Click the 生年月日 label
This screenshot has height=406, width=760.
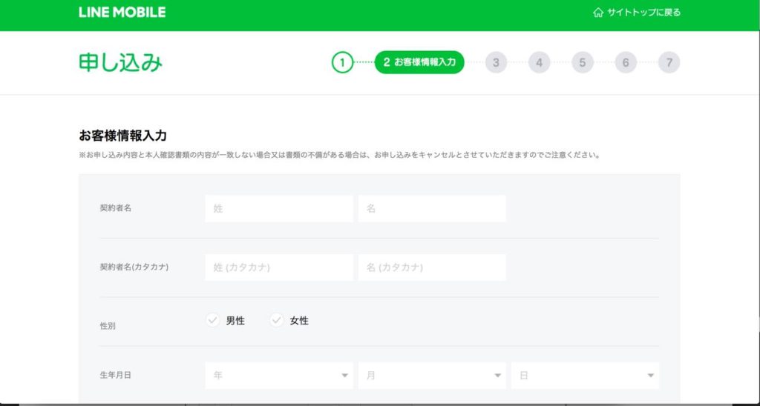[115, 376]
